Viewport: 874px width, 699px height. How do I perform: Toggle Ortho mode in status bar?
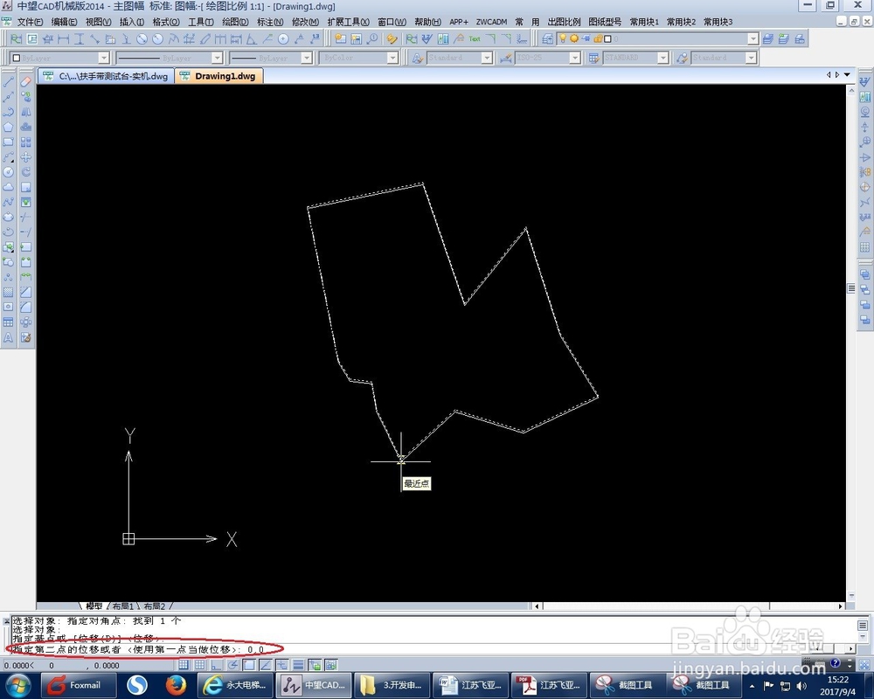coord(216,664)
